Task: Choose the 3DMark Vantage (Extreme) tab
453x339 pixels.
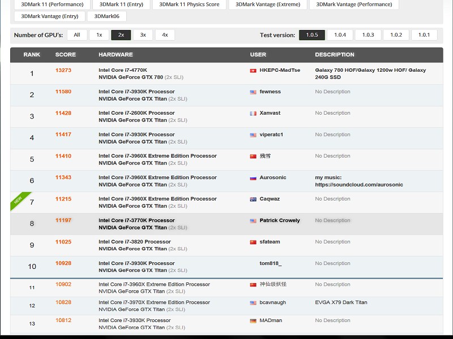Action: [x=268, y=5]
